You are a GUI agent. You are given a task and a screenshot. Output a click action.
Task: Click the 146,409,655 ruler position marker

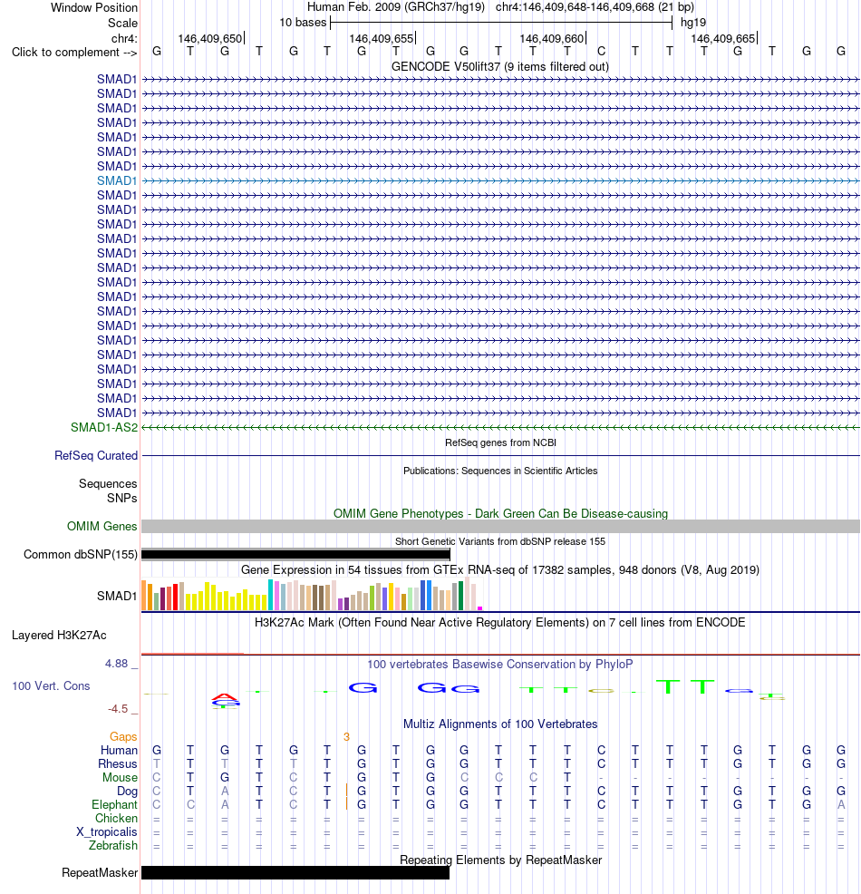pos(382,39)
